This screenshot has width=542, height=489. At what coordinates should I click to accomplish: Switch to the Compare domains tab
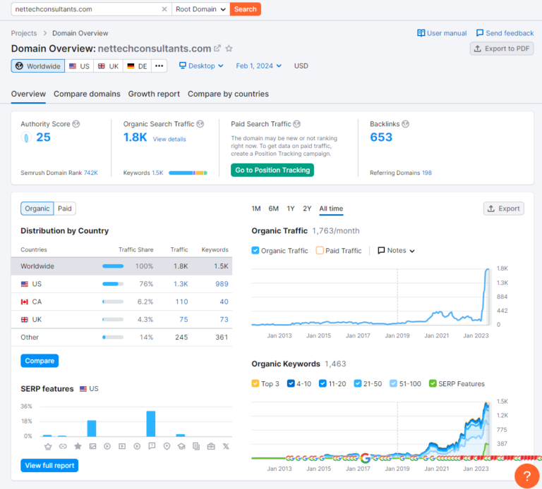[87, 94]
